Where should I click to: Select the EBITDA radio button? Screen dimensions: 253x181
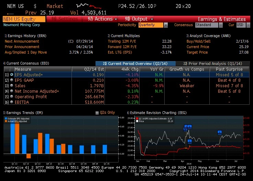coord(12,102)
